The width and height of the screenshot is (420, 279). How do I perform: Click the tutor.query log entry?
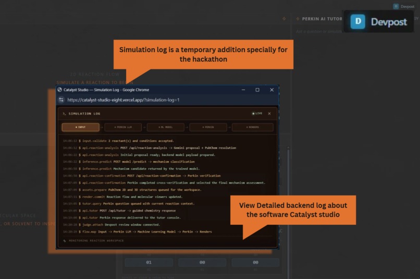click(129, 204)
